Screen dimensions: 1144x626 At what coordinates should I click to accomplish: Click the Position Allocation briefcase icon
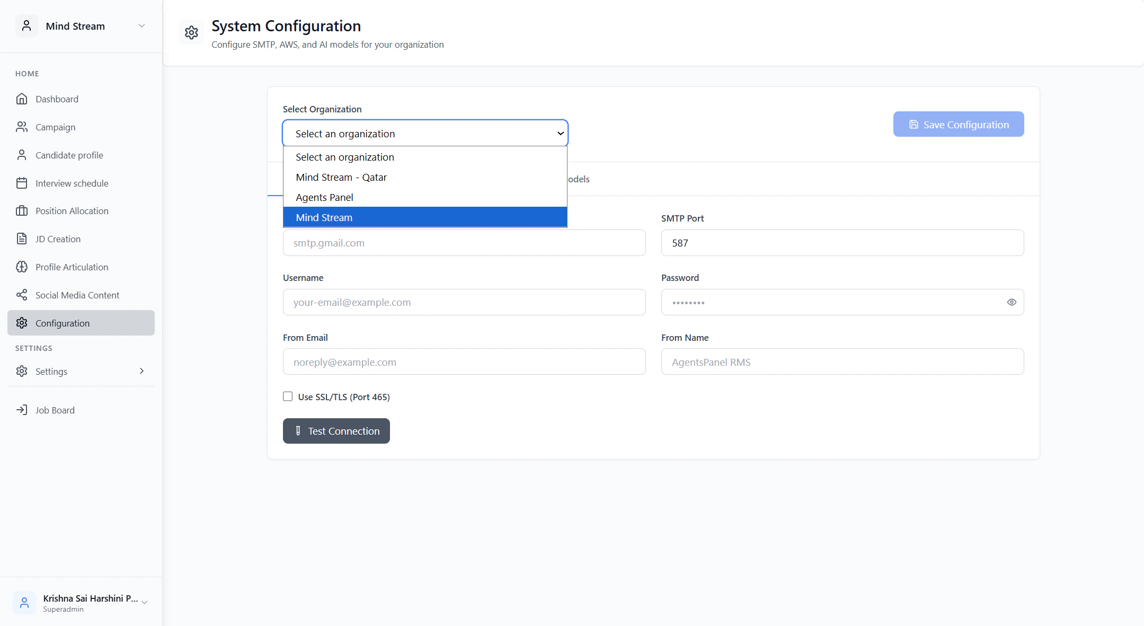[22, 211]
